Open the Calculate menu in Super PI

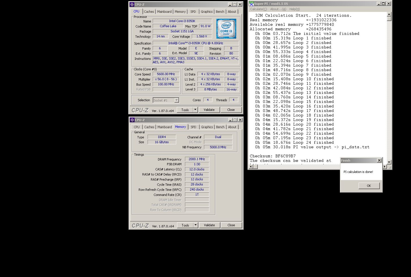coord(258,9)
